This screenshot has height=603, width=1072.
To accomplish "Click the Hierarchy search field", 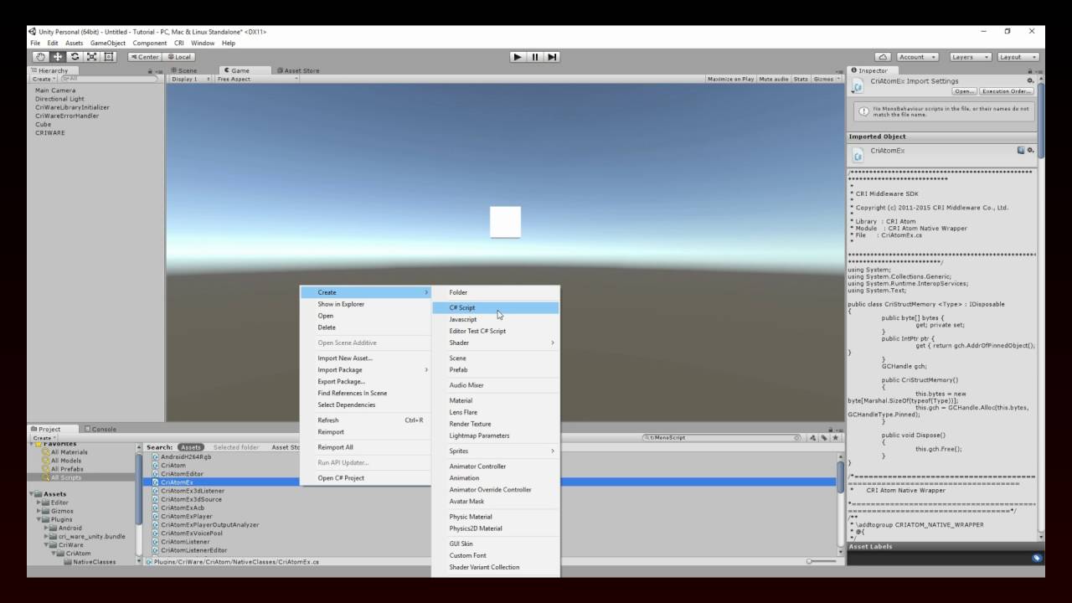I will 110,79.
